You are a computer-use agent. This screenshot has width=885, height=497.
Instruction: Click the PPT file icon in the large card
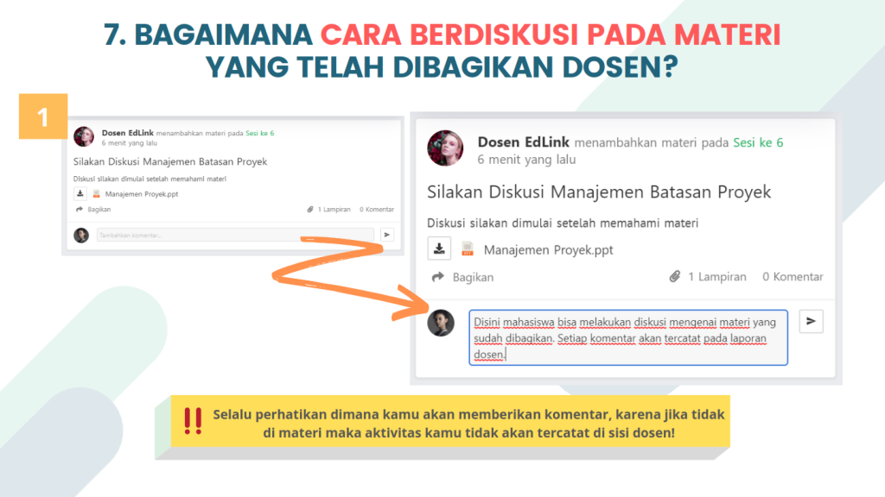click(x=468, y=249)
